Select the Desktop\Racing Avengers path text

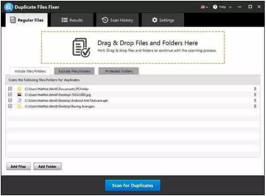(60, 106)
